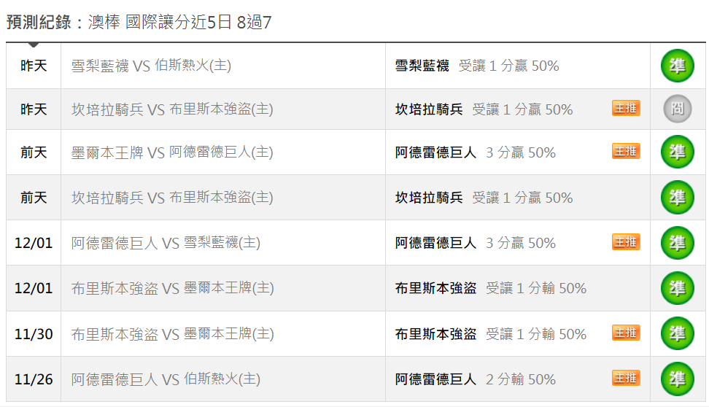Select 11/26 阿德雷德巨人 VS 伯斯熱火 matchup

(166, 379)
